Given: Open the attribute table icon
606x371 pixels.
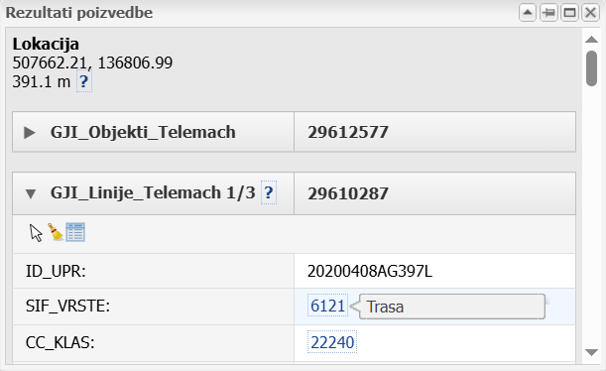Looking at the screenshot, I should coord(75,232).
